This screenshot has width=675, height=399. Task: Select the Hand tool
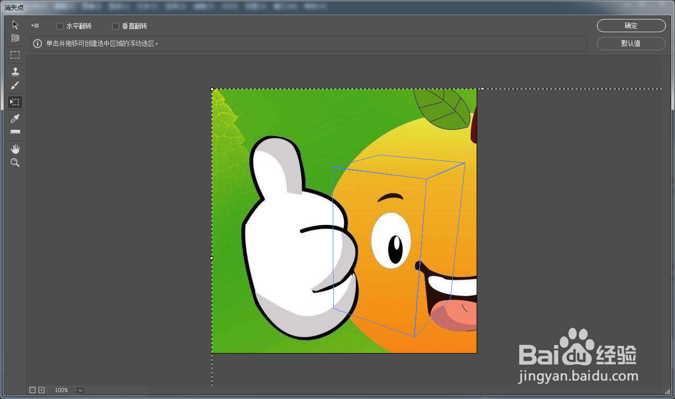click(15, 149)
